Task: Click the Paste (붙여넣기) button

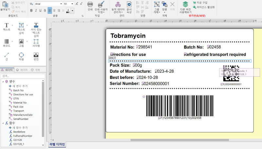Action: (5, 6)
